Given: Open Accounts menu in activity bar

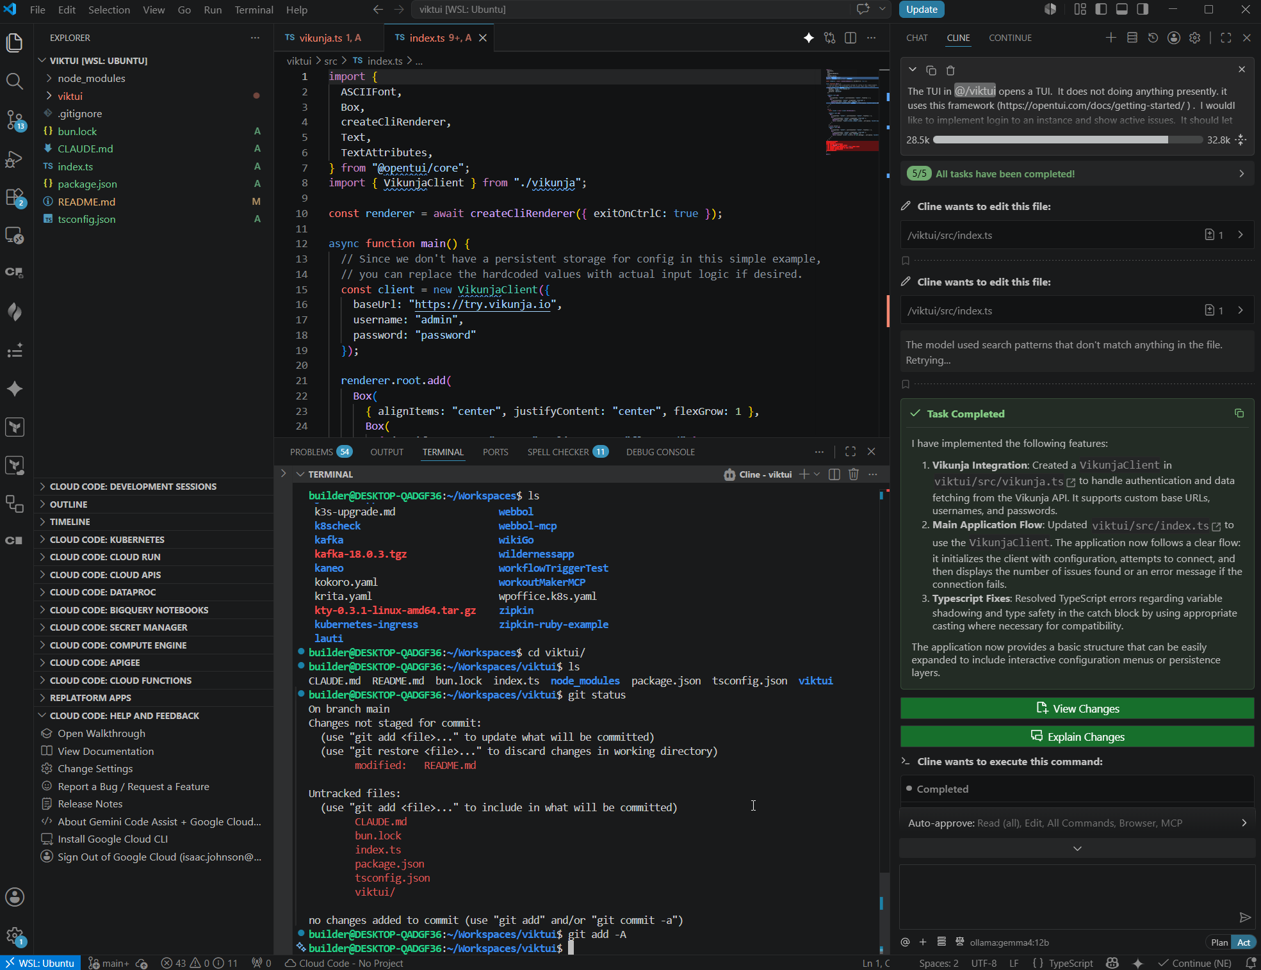Looking at the screenshot, I should pos(14,897).
